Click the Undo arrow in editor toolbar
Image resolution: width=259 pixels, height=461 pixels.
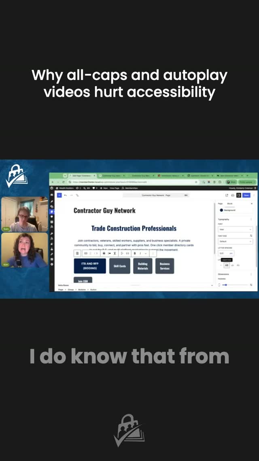(x=66, y=195)
